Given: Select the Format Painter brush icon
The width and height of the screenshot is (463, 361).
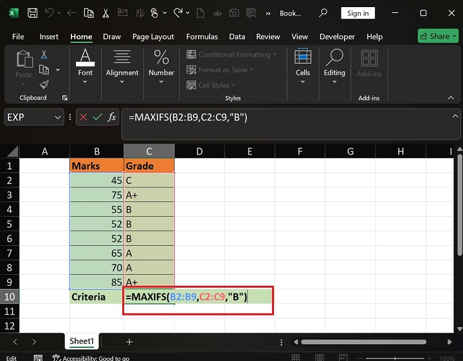Looking at the screenshot, I should (44, 84).
